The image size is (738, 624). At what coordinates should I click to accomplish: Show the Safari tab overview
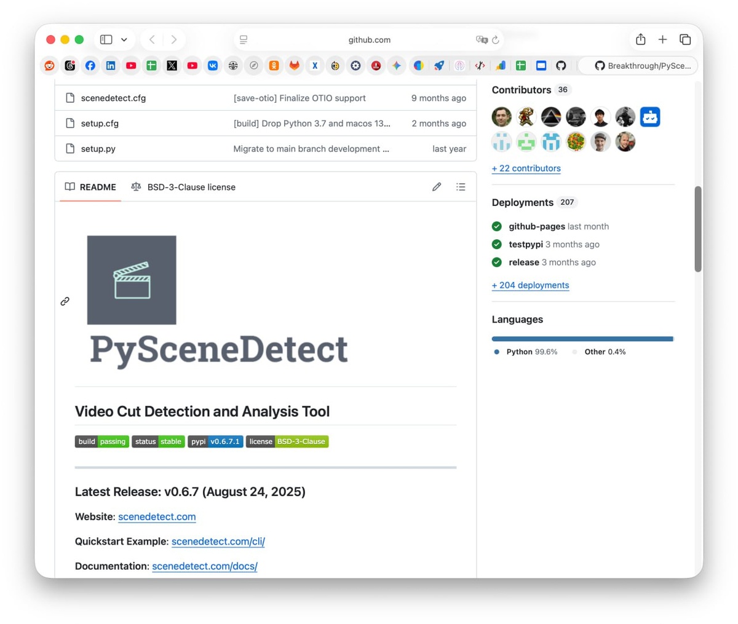[685, 39]
